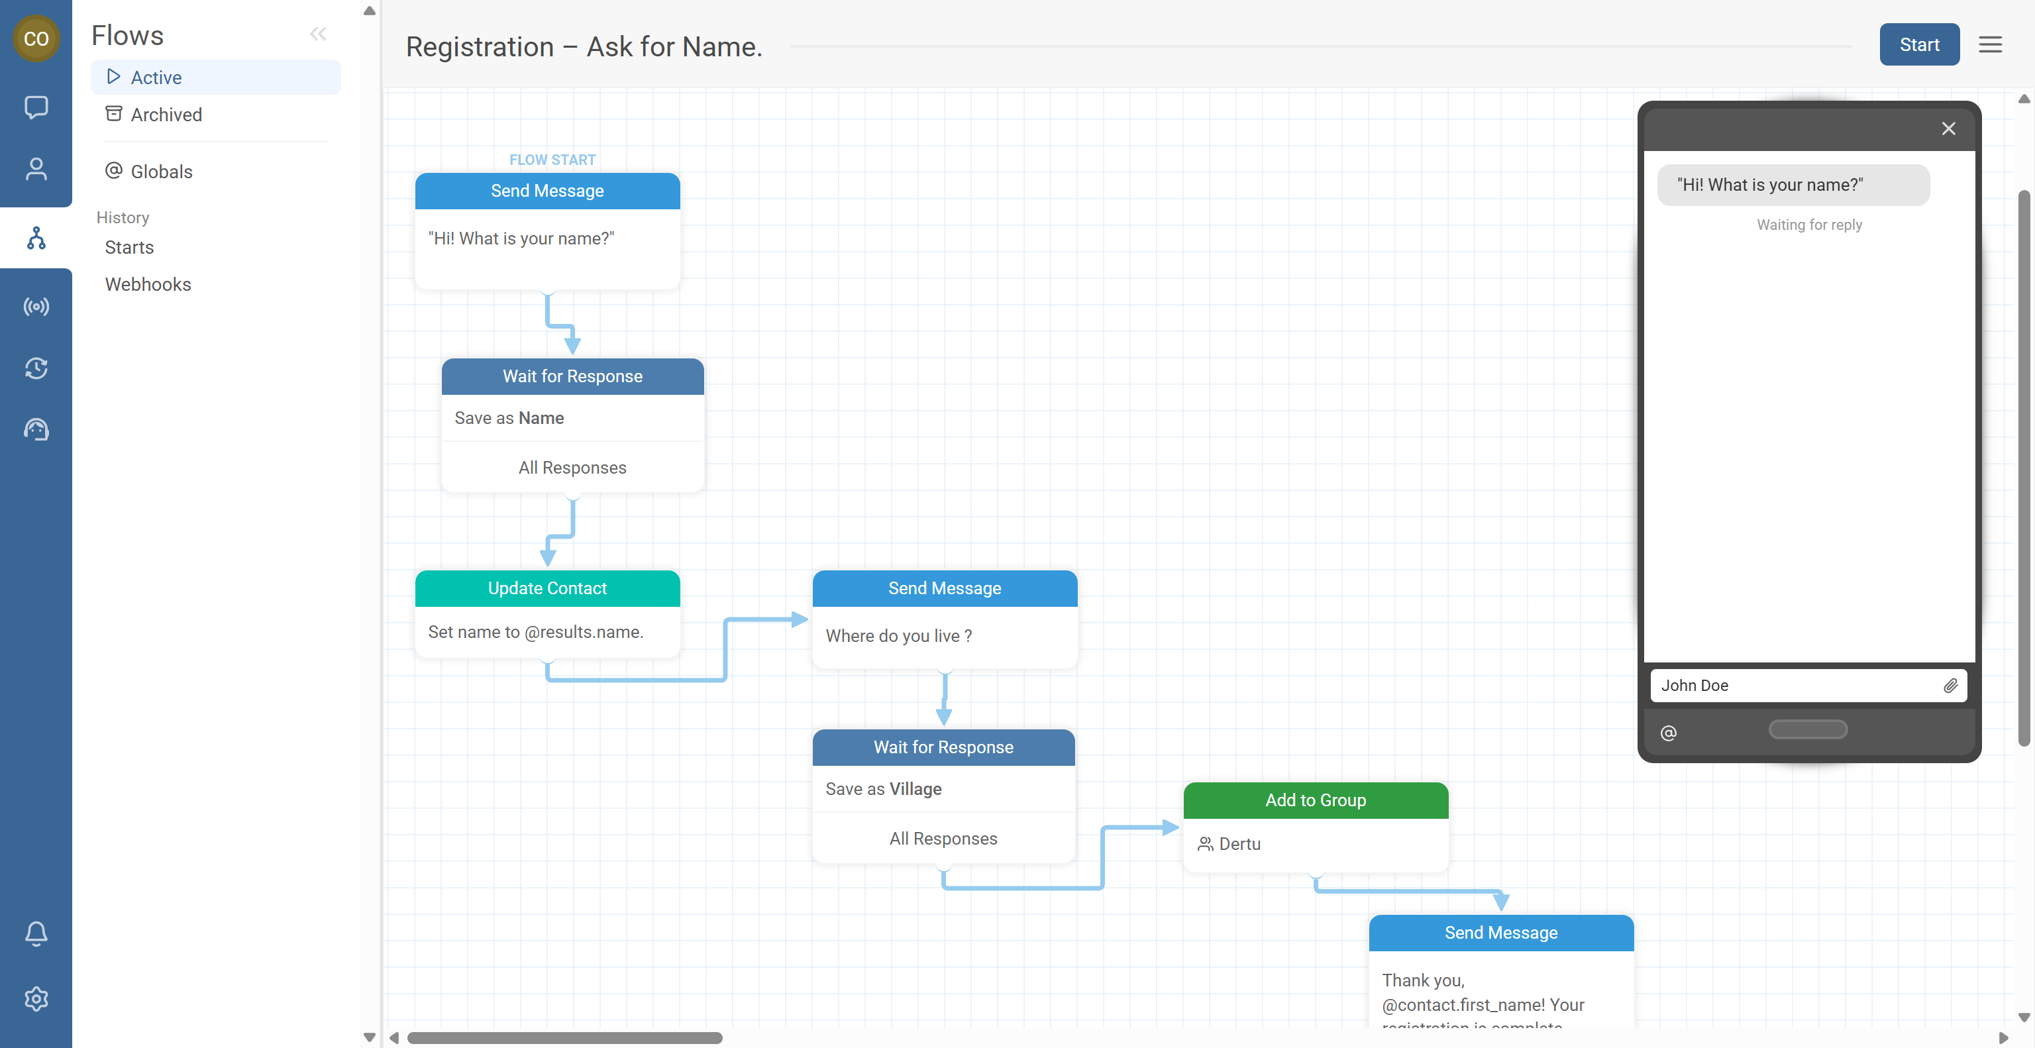Open the tickets headset icon
Screen dimensions: 2035x1048
coord(36,430)
